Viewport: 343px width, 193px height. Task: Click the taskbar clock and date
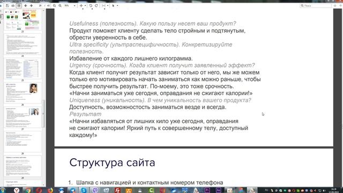pos(334,190)
